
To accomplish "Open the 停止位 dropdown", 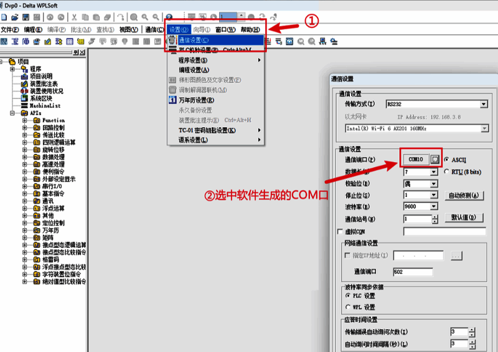I will pos(434,195).
